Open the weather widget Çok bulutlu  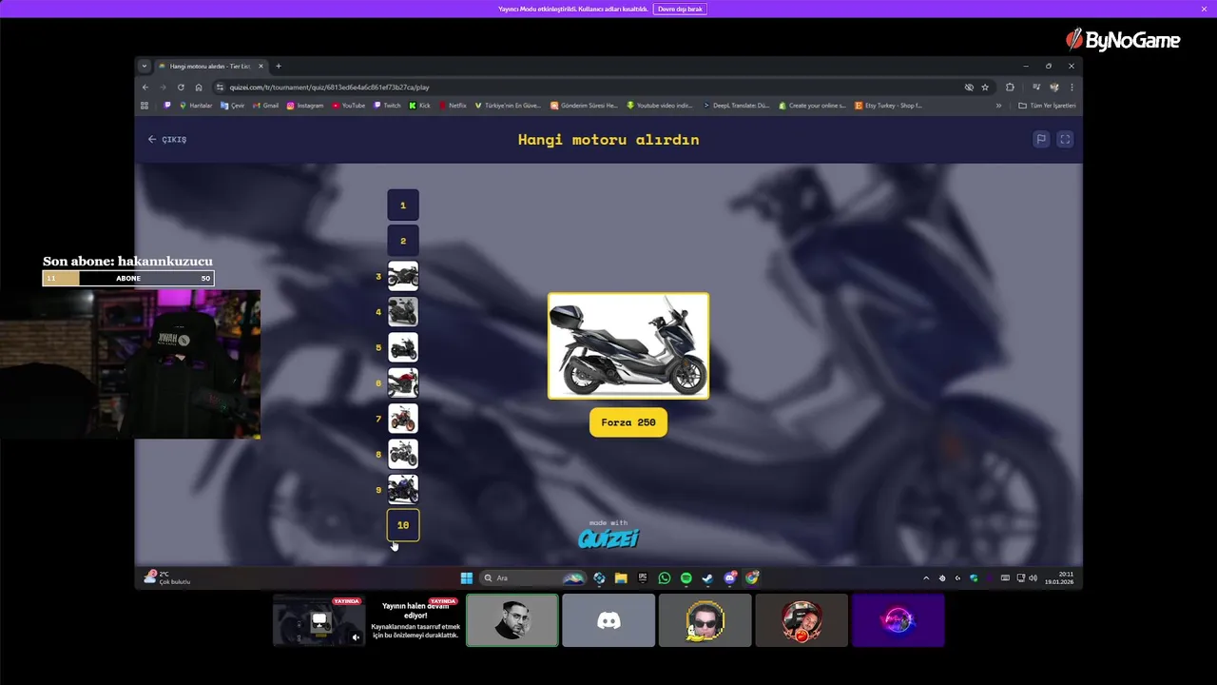tap(167, 577)
